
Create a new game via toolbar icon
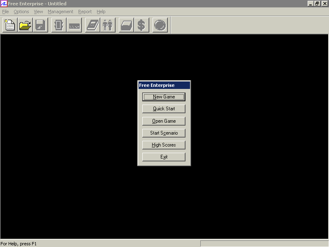(9, 25)
